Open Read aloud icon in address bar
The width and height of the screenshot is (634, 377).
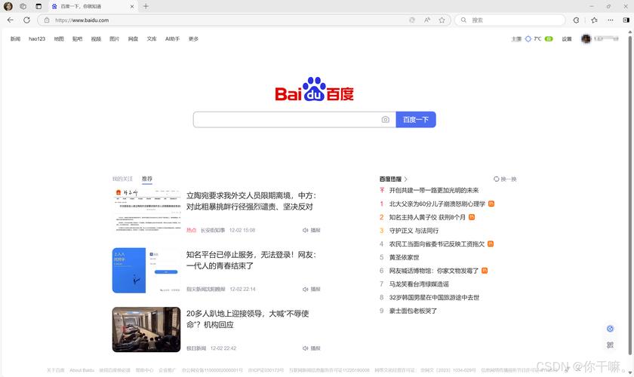click(x=427, y=20)
